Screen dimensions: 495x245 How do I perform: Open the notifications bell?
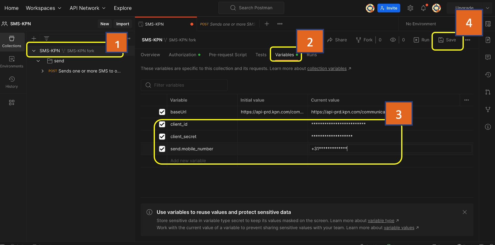[x=423, y=8]
